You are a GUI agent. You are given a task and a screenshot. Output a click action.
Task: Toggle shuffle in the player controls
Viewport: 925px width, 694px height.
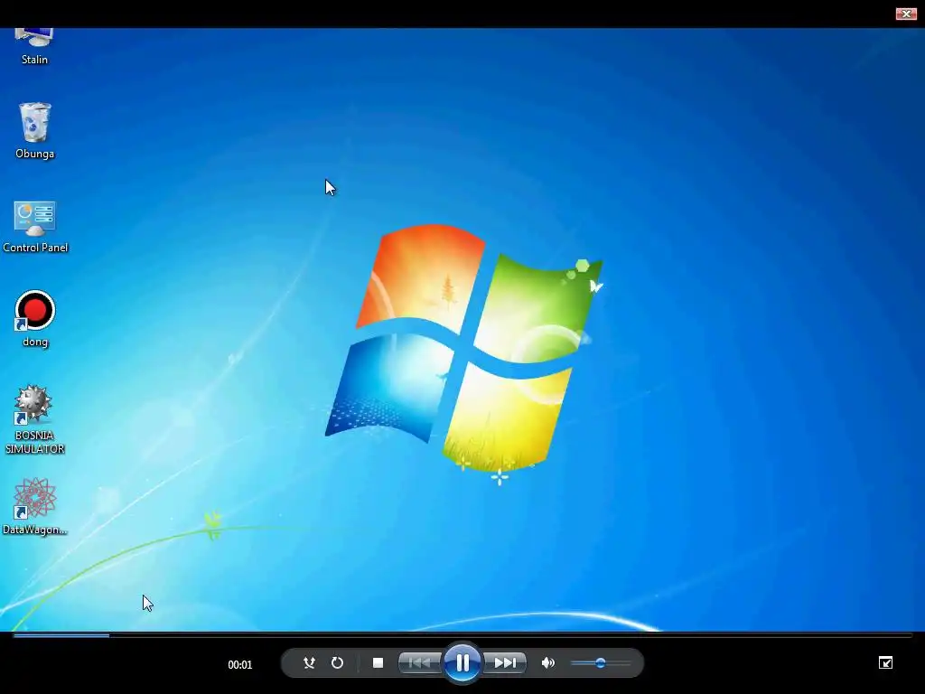coord(309,662)
